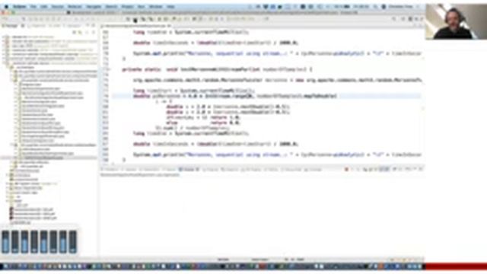This screenshot has height=274, width=487.
Task: Open the Project menu
Action: click(x=127, y=7)
